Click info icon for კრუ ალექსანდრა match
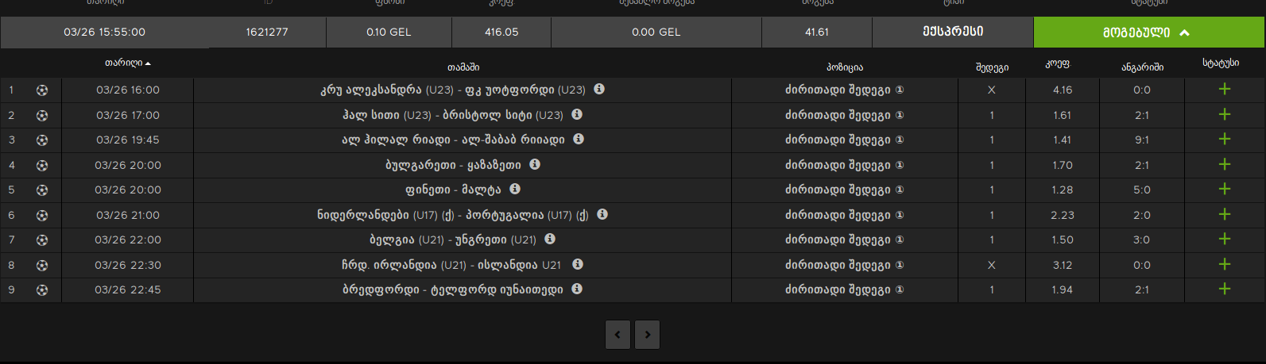This screenshot has height=364, width=1266. click(x=599, y=90)
